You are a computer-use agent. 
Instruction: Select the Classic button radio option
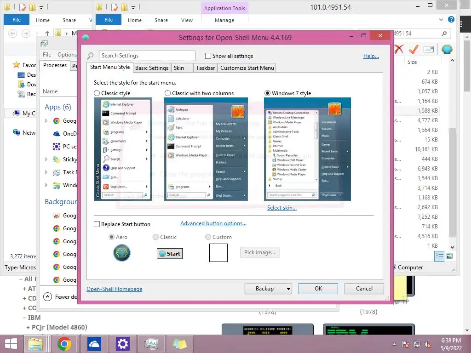155,237
